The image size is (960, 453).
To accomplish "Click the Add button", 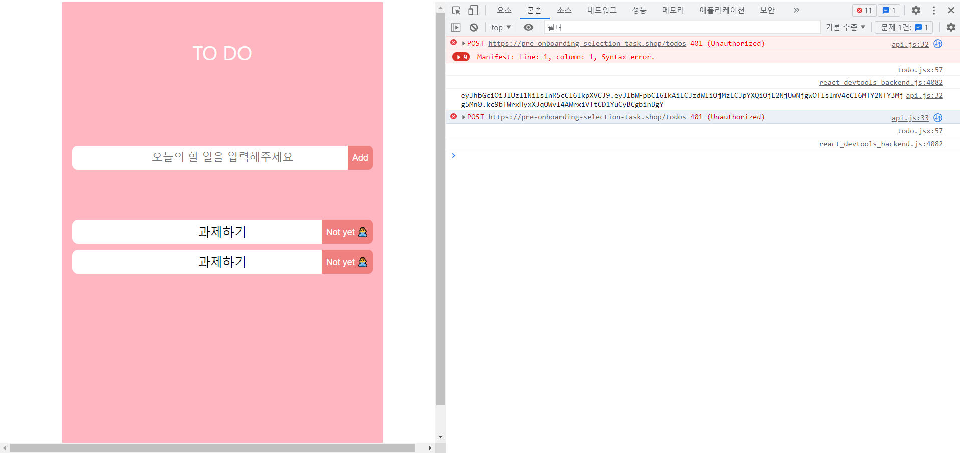I will coord(360,158).
